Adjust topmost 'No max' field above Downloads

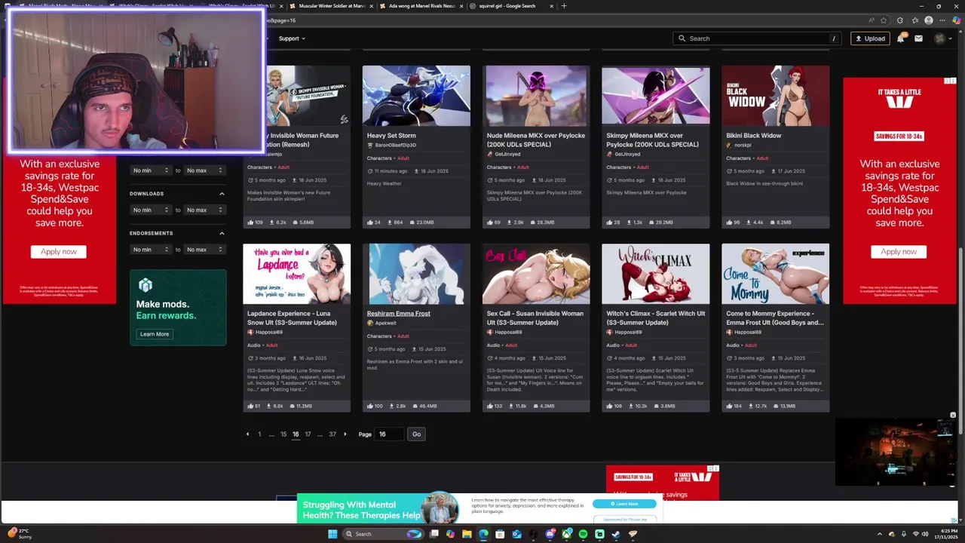(x=204, y=170)
